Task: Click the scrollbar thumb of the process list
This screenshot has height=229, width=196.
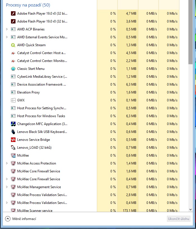Action: (190, 32)
